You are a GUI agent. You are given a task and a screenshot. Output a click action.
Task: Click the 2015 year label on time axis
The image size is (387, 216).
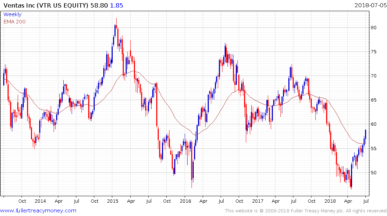click(113, 201)
